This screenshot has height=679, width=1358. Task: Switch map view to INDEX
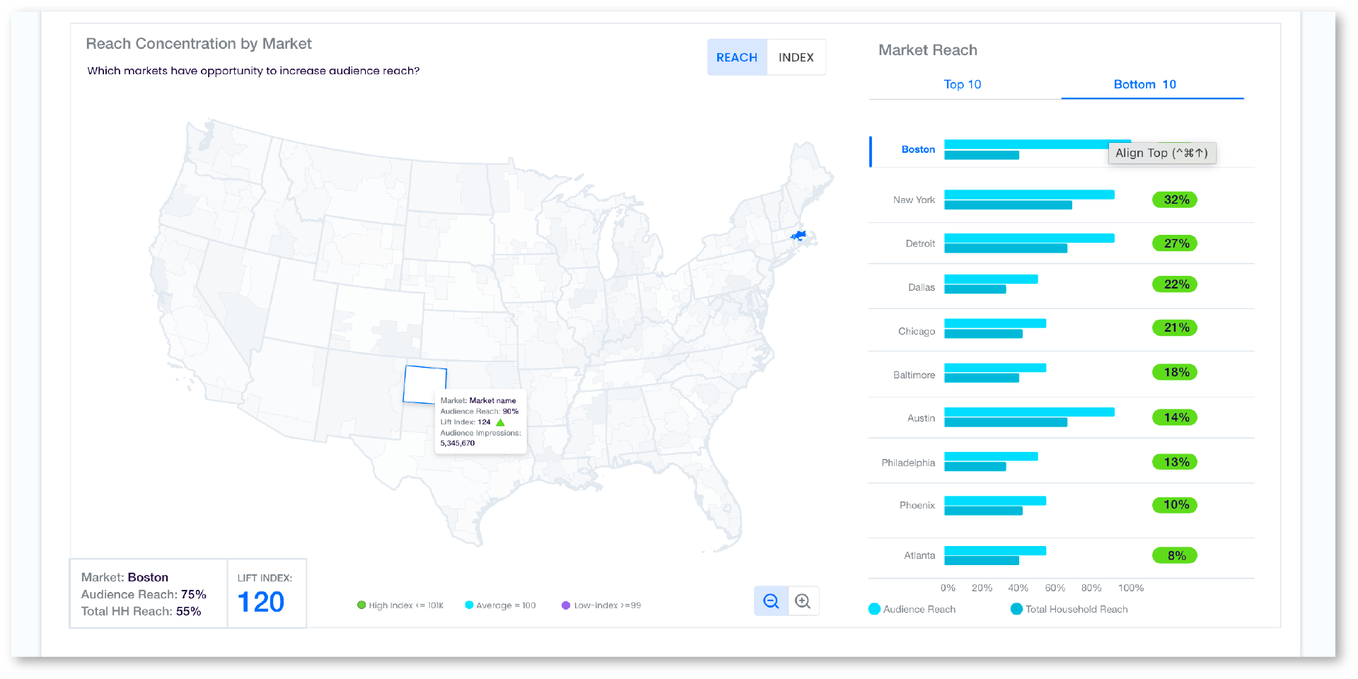coord(796,57)
